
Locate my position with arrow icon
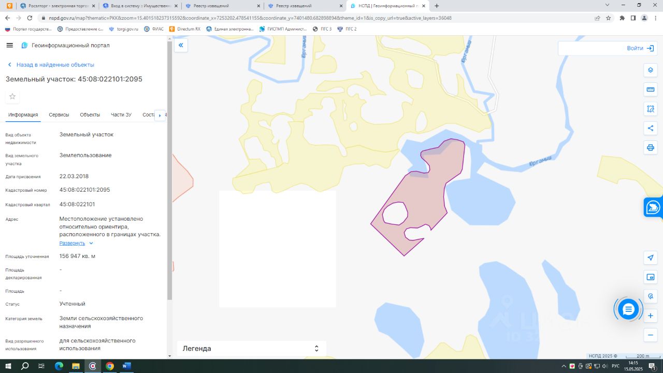pyautogui.click(x=651, y=257)
